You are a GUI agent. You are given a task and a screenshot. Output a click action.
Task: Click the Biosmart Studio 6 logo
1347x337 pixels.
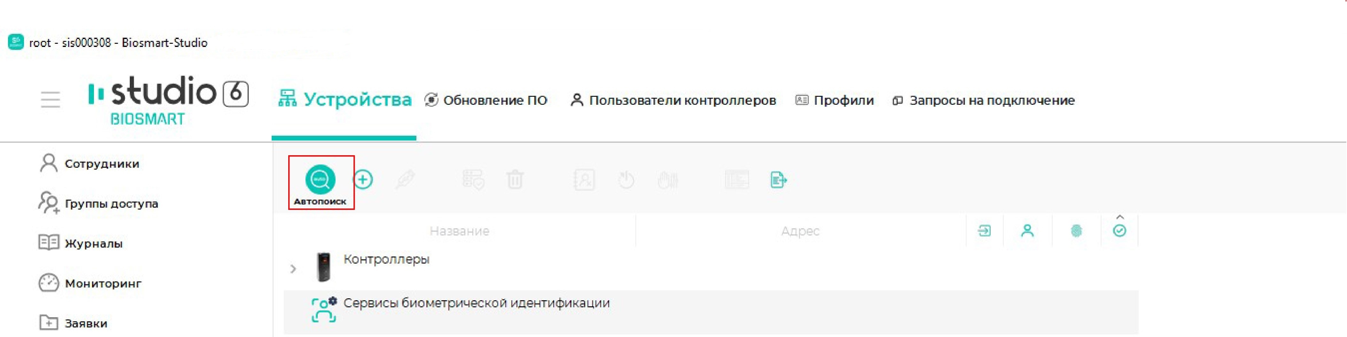(x=168, y=100)
